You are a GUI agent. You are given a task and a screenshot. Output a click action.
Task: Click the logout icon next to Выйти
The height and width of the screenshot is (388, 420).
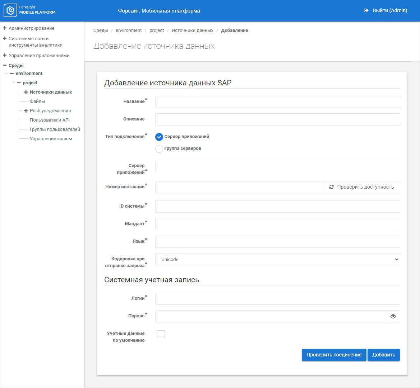pyautogui.click(x=366, y=11)
